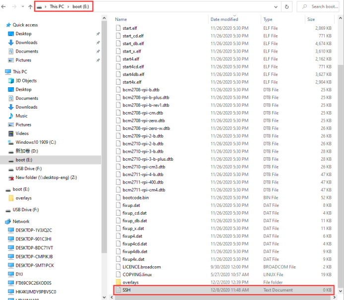The width and height of the screenshot is (344, 300).
Task: Select the start4x.elf file
Action: (132, 82)
